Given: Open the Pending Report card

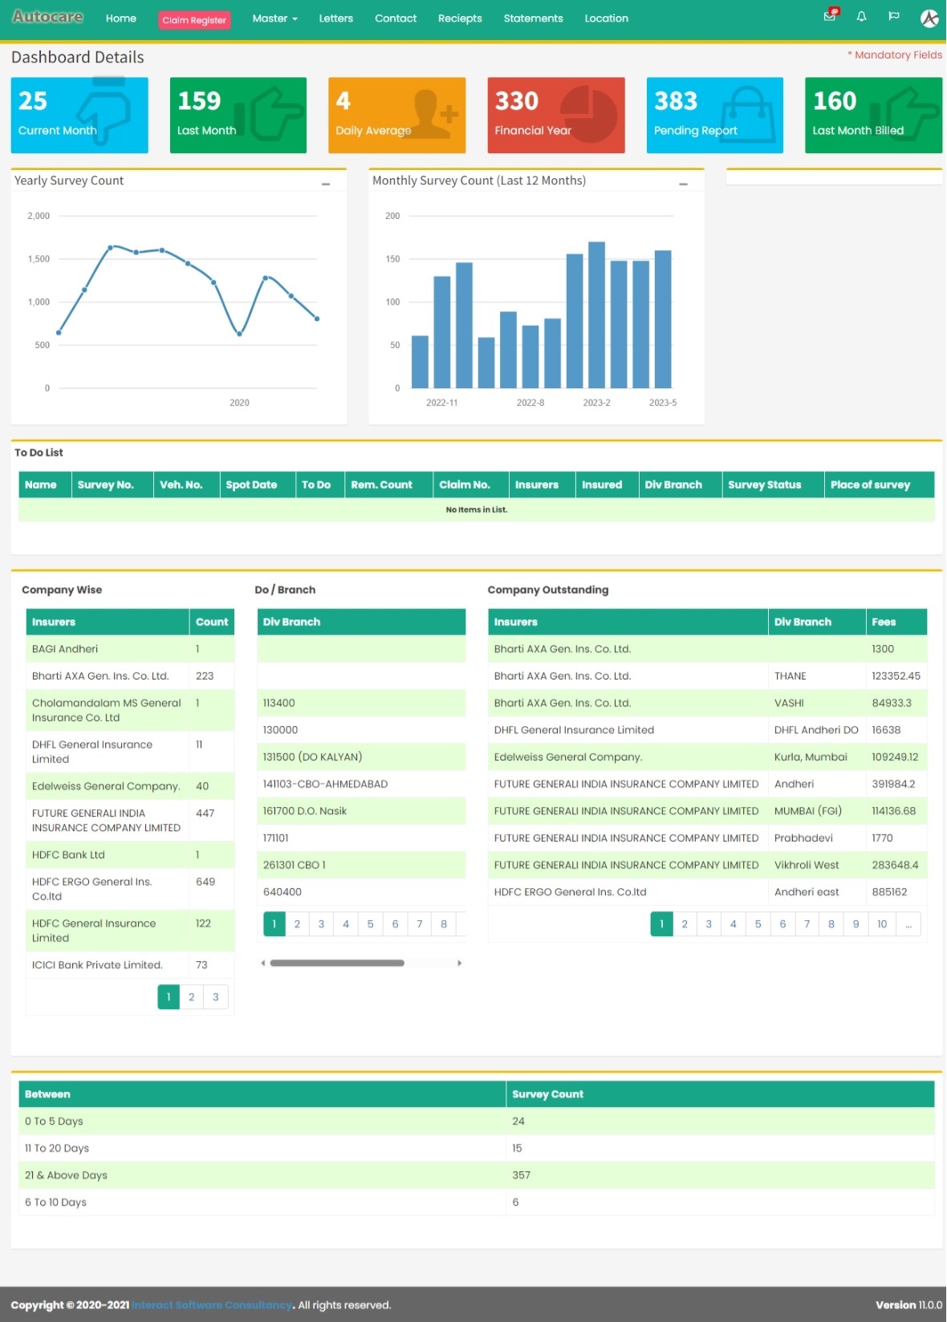Looking at the screenshot, I should (x=715, y=115).
